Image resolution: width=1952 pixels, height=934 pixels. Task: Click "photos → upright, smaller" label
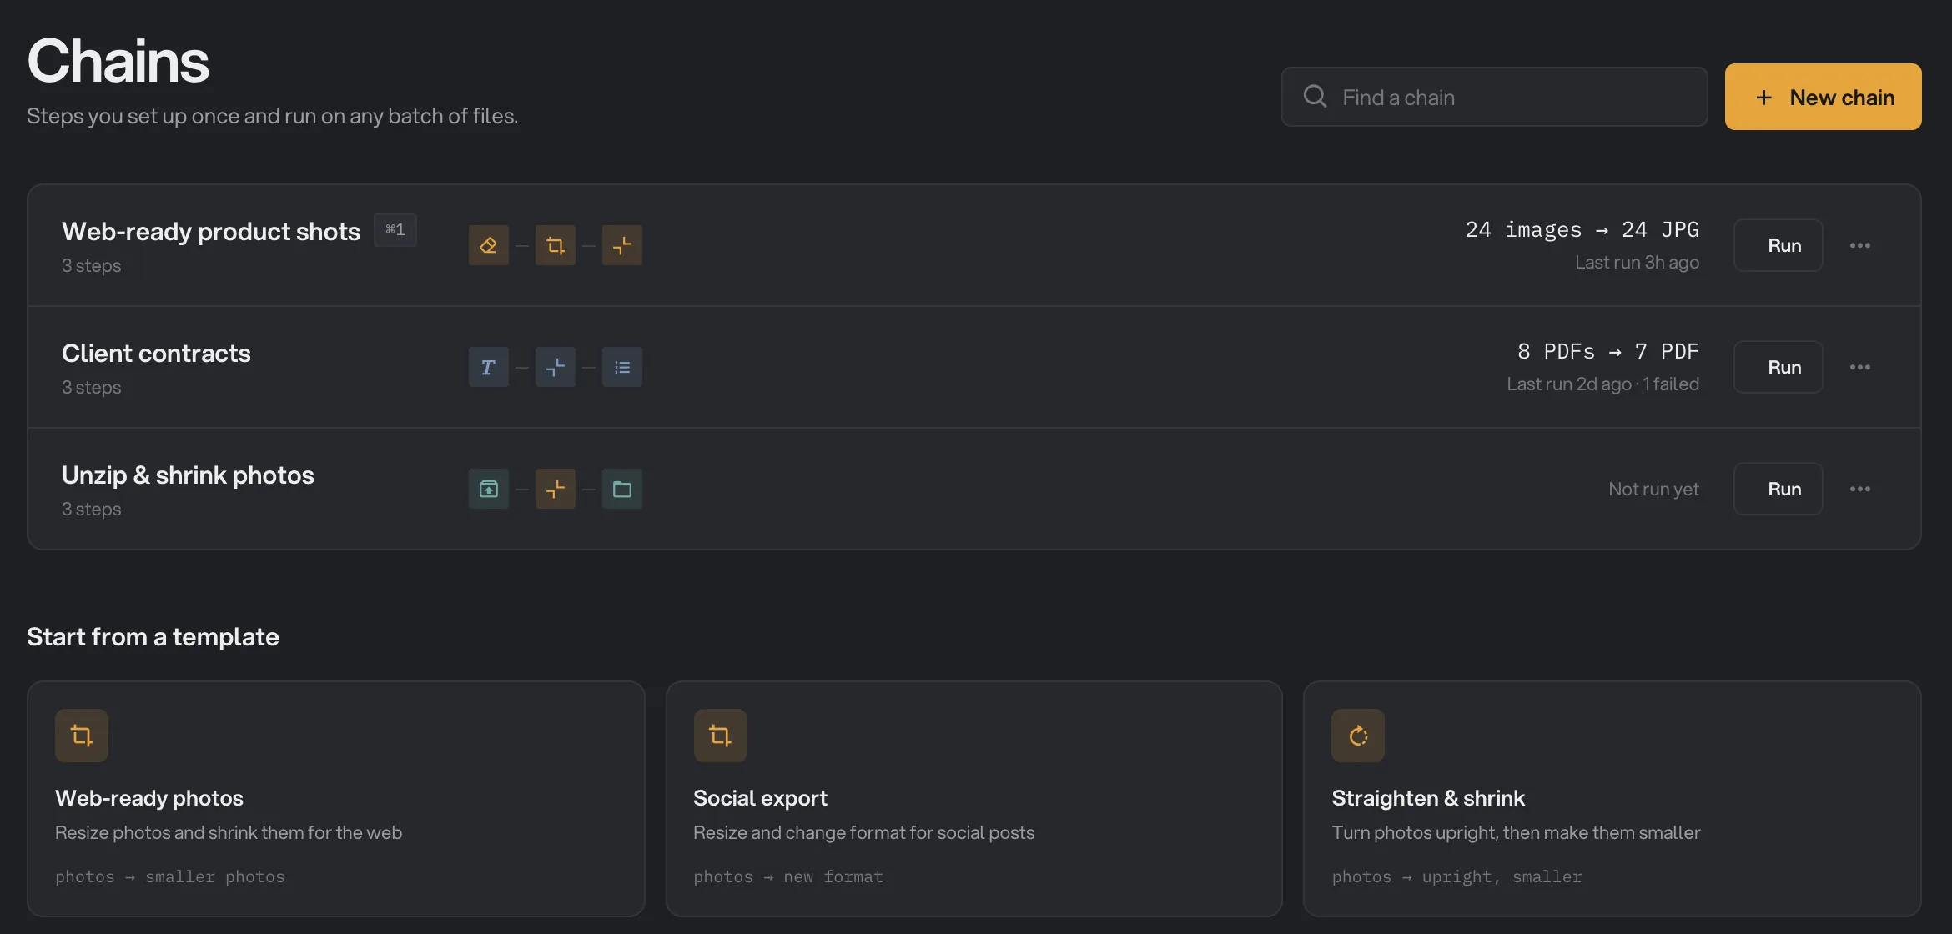point(1456,876)
